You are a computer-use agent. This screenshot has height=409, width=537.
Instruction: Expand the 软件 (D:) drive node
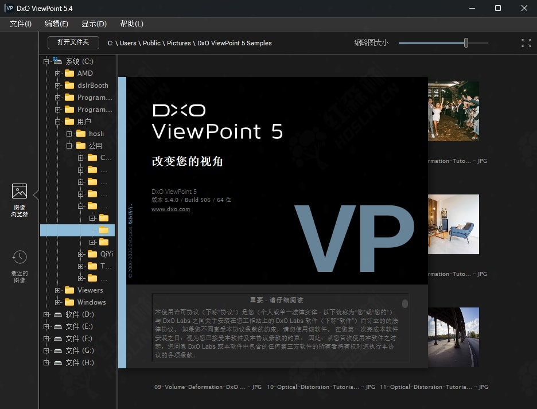(46, 314)
